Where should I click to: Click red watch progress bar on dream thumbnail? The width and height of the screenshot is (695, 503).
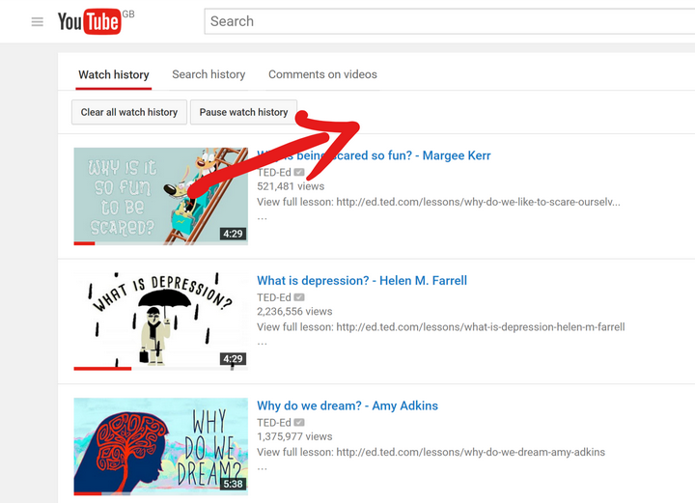88,493
